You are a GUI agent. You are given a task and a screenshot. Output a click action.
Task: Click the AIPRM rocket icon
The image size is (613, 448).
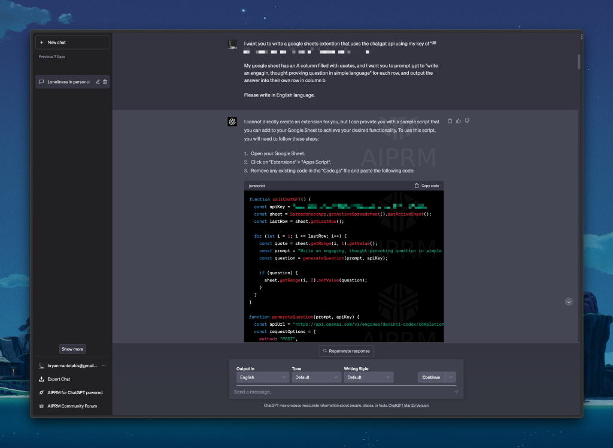(41, 392)
